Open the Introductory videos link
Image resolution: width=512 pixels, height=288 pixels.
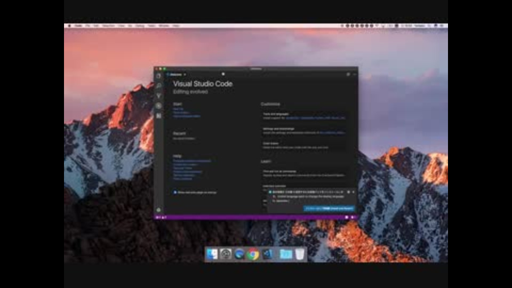[185, 165]
